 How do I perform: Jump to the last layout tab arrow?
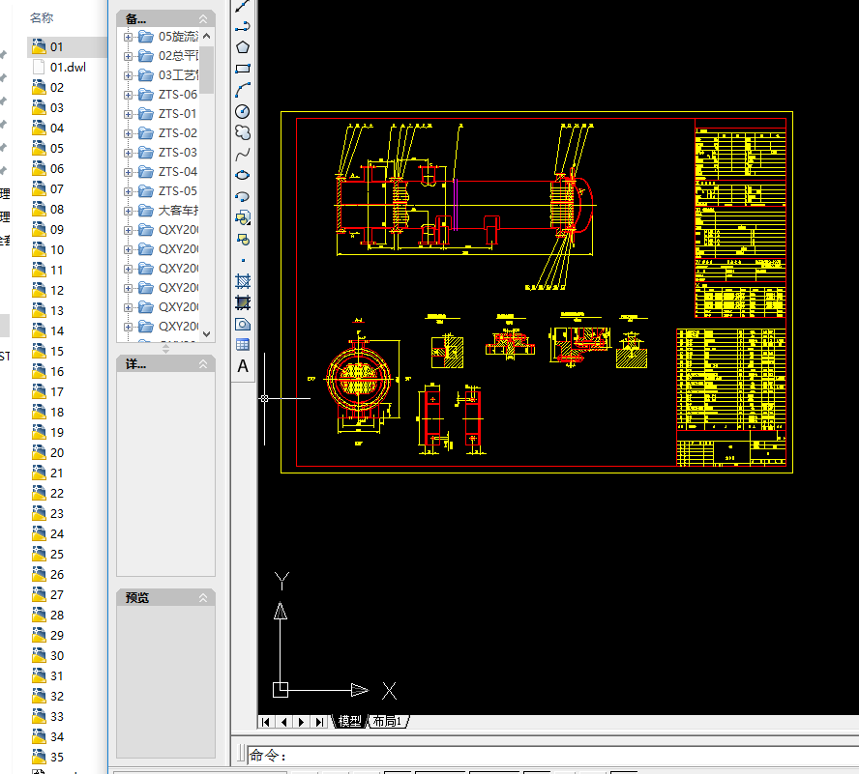coord(319,722)
